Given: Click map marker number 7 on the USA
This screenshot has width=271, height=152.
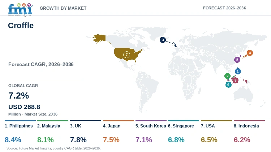Looking at the screenshot, I should (126, 55).
